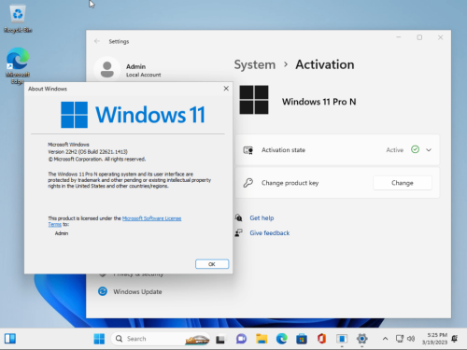Click System in the breadcrumb
This screenshot has width=467, height=350.
(x=255, y=64)
